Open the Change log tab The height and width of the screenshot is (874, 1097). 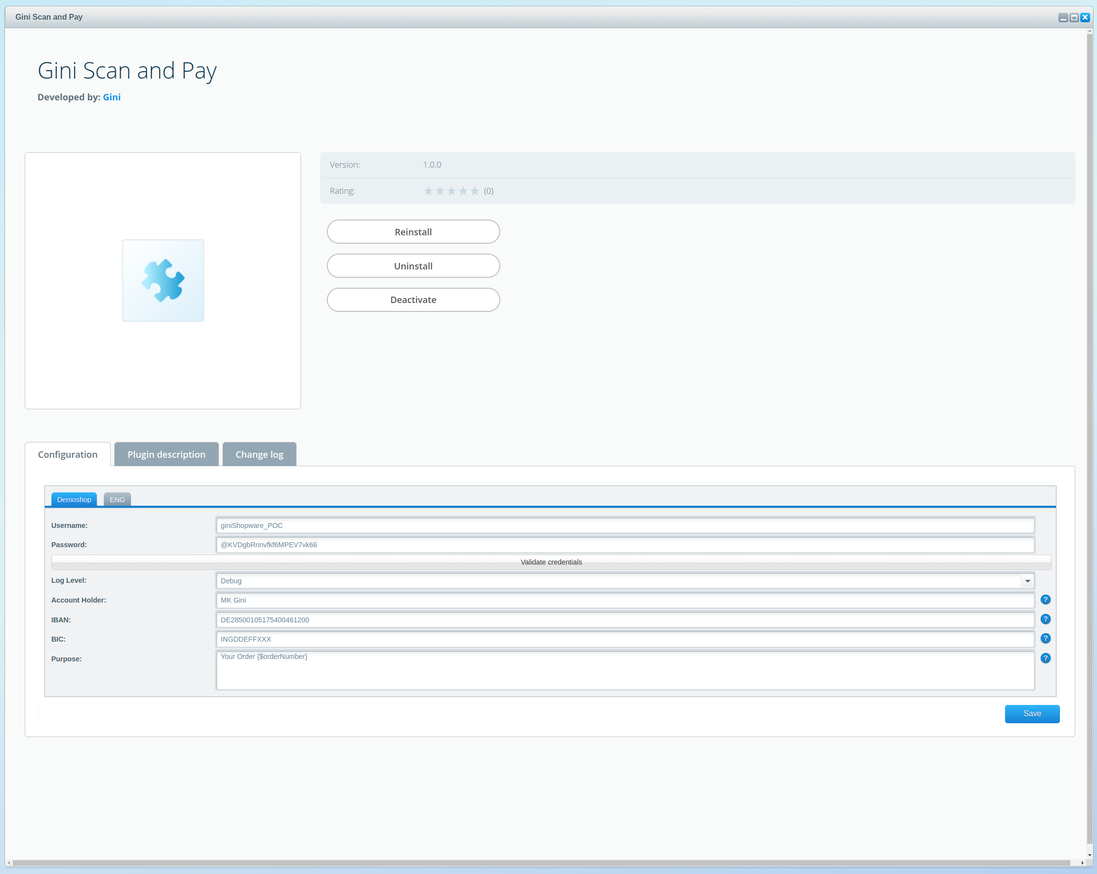point(260,454)
